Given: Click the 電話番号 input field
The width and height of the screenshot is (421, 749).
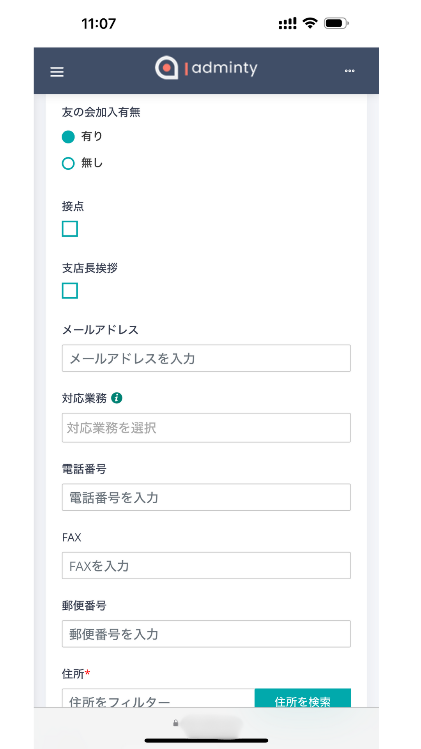Looking at the screenshot, I should 206,497.
